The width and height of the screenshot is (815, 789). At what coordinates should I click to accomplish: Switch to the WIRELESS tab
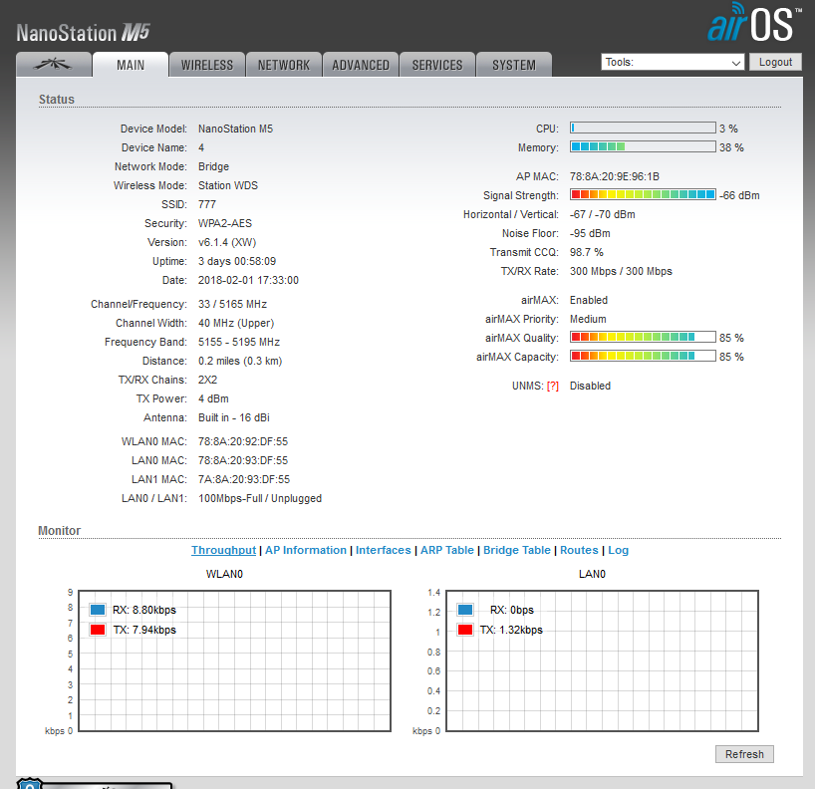207,65
